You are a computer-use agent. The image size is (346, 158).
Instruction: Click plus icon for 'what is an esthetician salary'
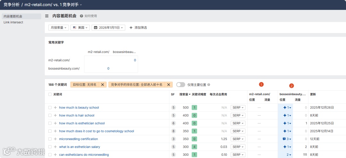(x=55, y=147)
